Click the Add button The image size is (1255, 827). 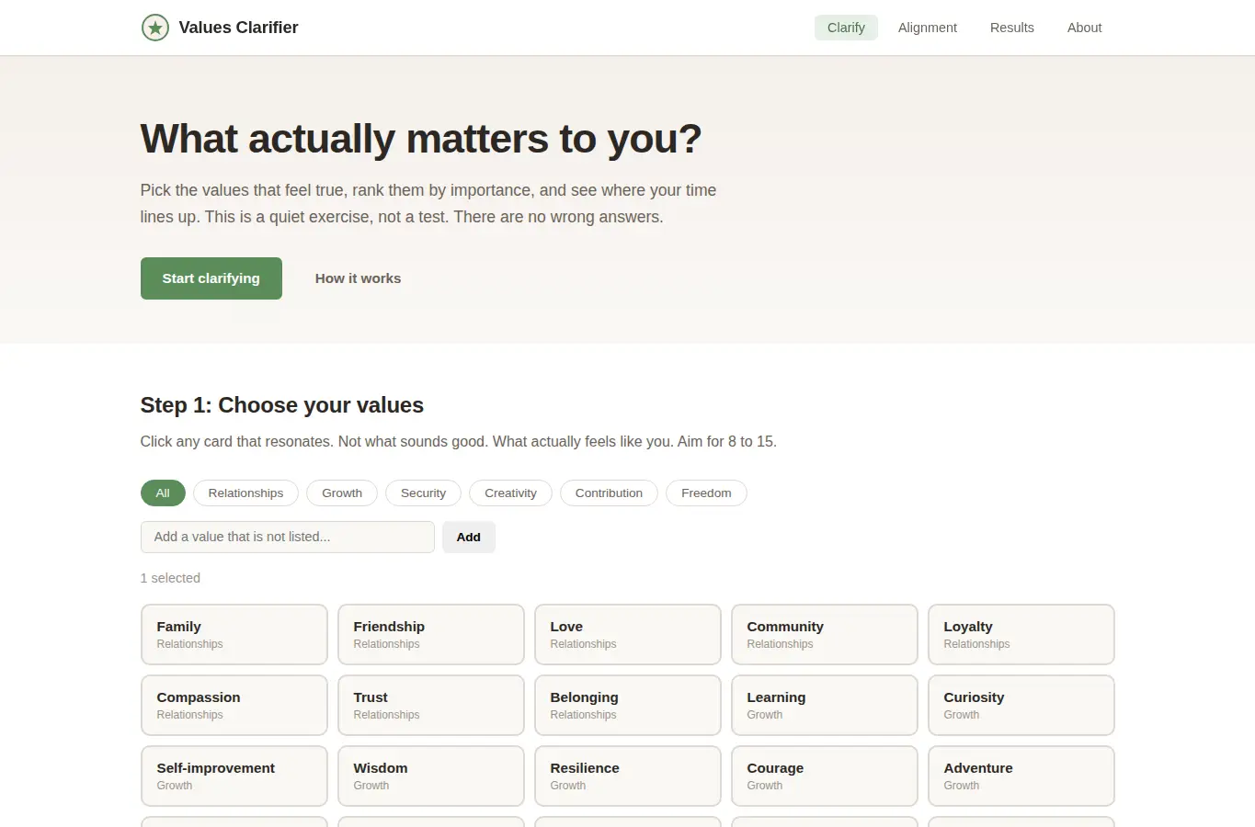tap(469, 538)
